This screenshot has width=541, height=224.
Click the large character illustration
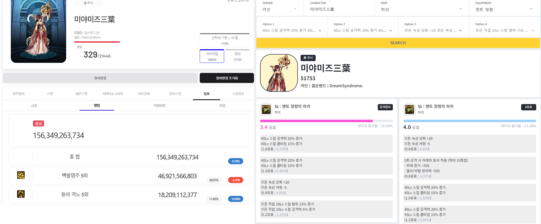pyautogui.click(x=38, y=31)
